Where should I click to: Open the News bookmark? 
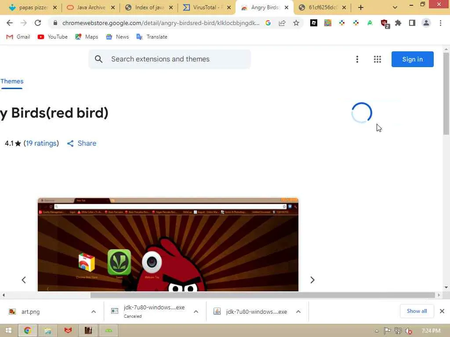117,37
